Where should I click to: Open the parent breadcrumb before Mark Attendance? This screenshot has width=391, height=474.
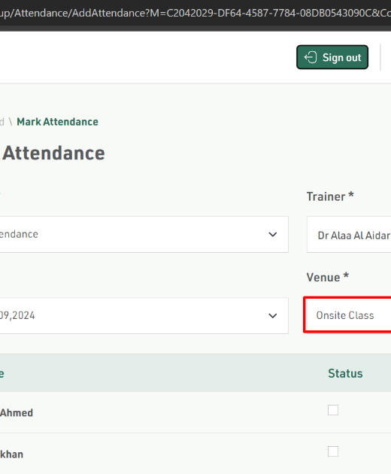pos(2,122)
